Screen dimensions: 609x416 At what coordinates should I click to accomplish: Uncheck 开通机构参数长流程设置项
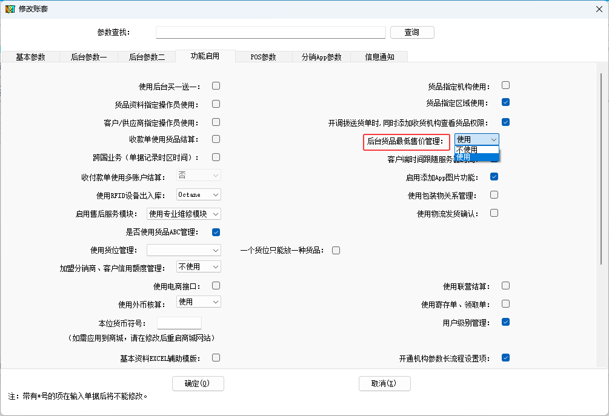pos(506,358)
